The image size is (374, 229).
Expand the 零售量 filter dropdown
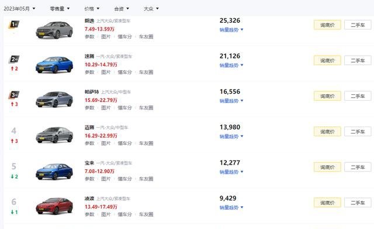pyautogui.click(x=60, y=9)
